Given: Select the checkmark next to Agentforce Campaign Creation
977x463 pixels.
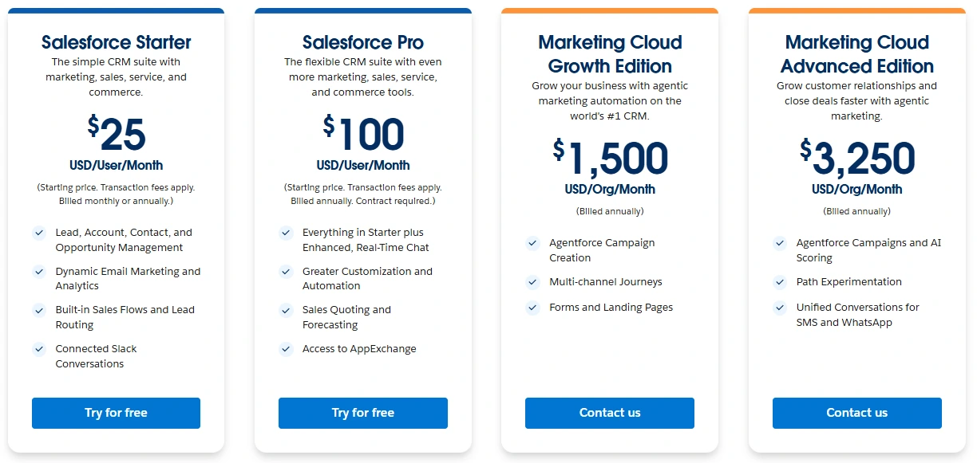Looking at the screenshot, I should tap(532, 243).
